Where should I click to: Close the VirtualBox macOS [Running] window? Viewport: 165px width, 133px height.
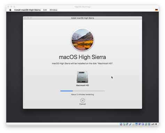coord(8,7)
